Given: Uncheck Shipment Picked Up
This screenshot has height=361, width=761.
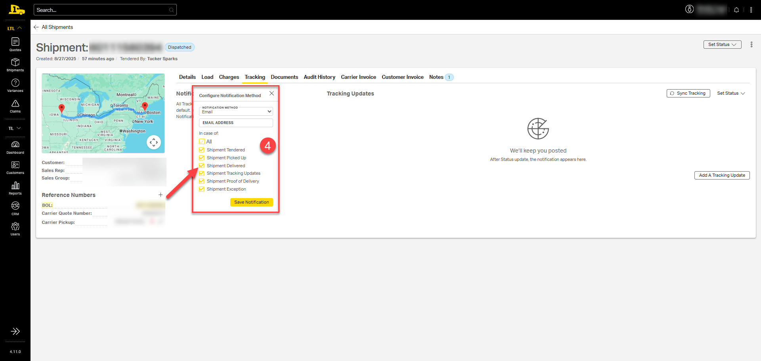Looking at the screenshot, I should [x=202, y=158].
